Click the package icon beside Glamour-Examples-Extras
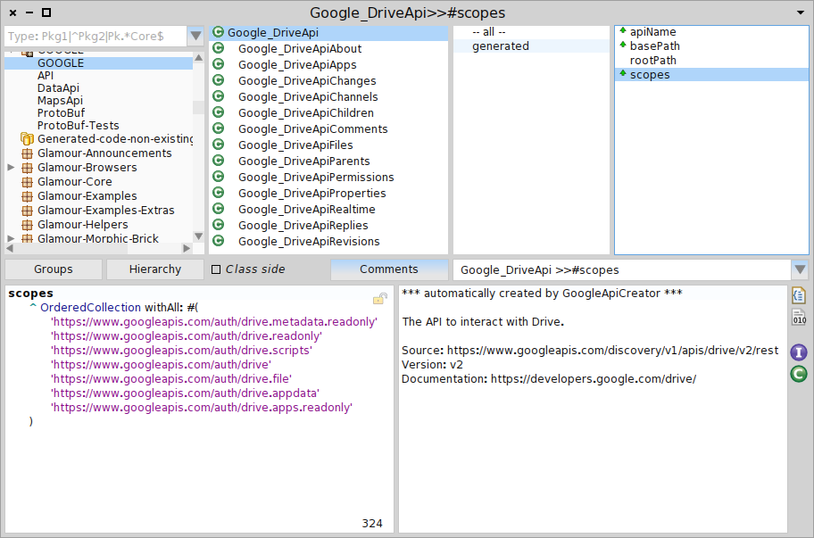Image resolution: width=814 pixels, height=538 pixels. 27,211
